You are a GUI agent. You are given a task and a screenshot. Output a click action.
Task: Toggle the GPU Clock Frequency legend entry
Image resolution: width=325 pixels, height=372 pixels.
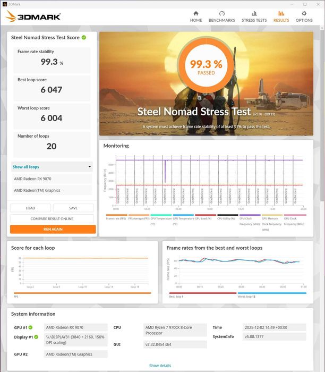tap(294, 221)
